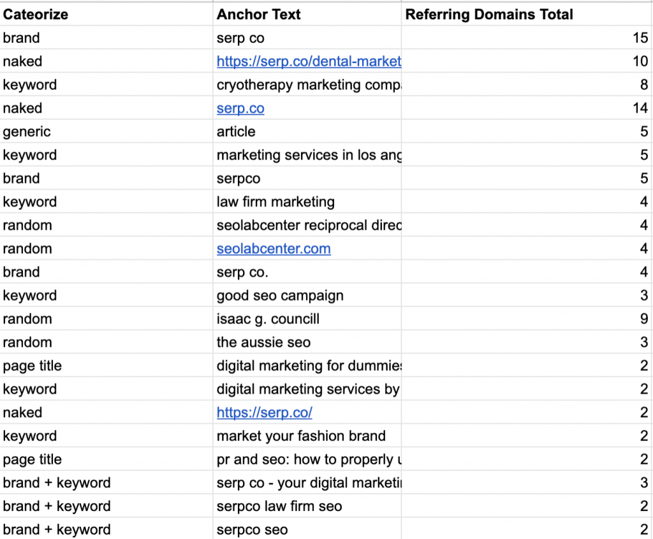Select the 'isaac g. councill' cell
This screenshot has height=539, width=653.
coord(307,319)
